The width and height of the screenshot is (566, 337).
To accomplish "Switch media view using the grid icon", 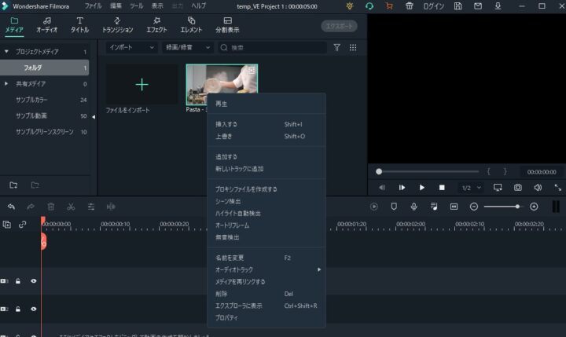I will pyautogui.click(x=353, y=48).
